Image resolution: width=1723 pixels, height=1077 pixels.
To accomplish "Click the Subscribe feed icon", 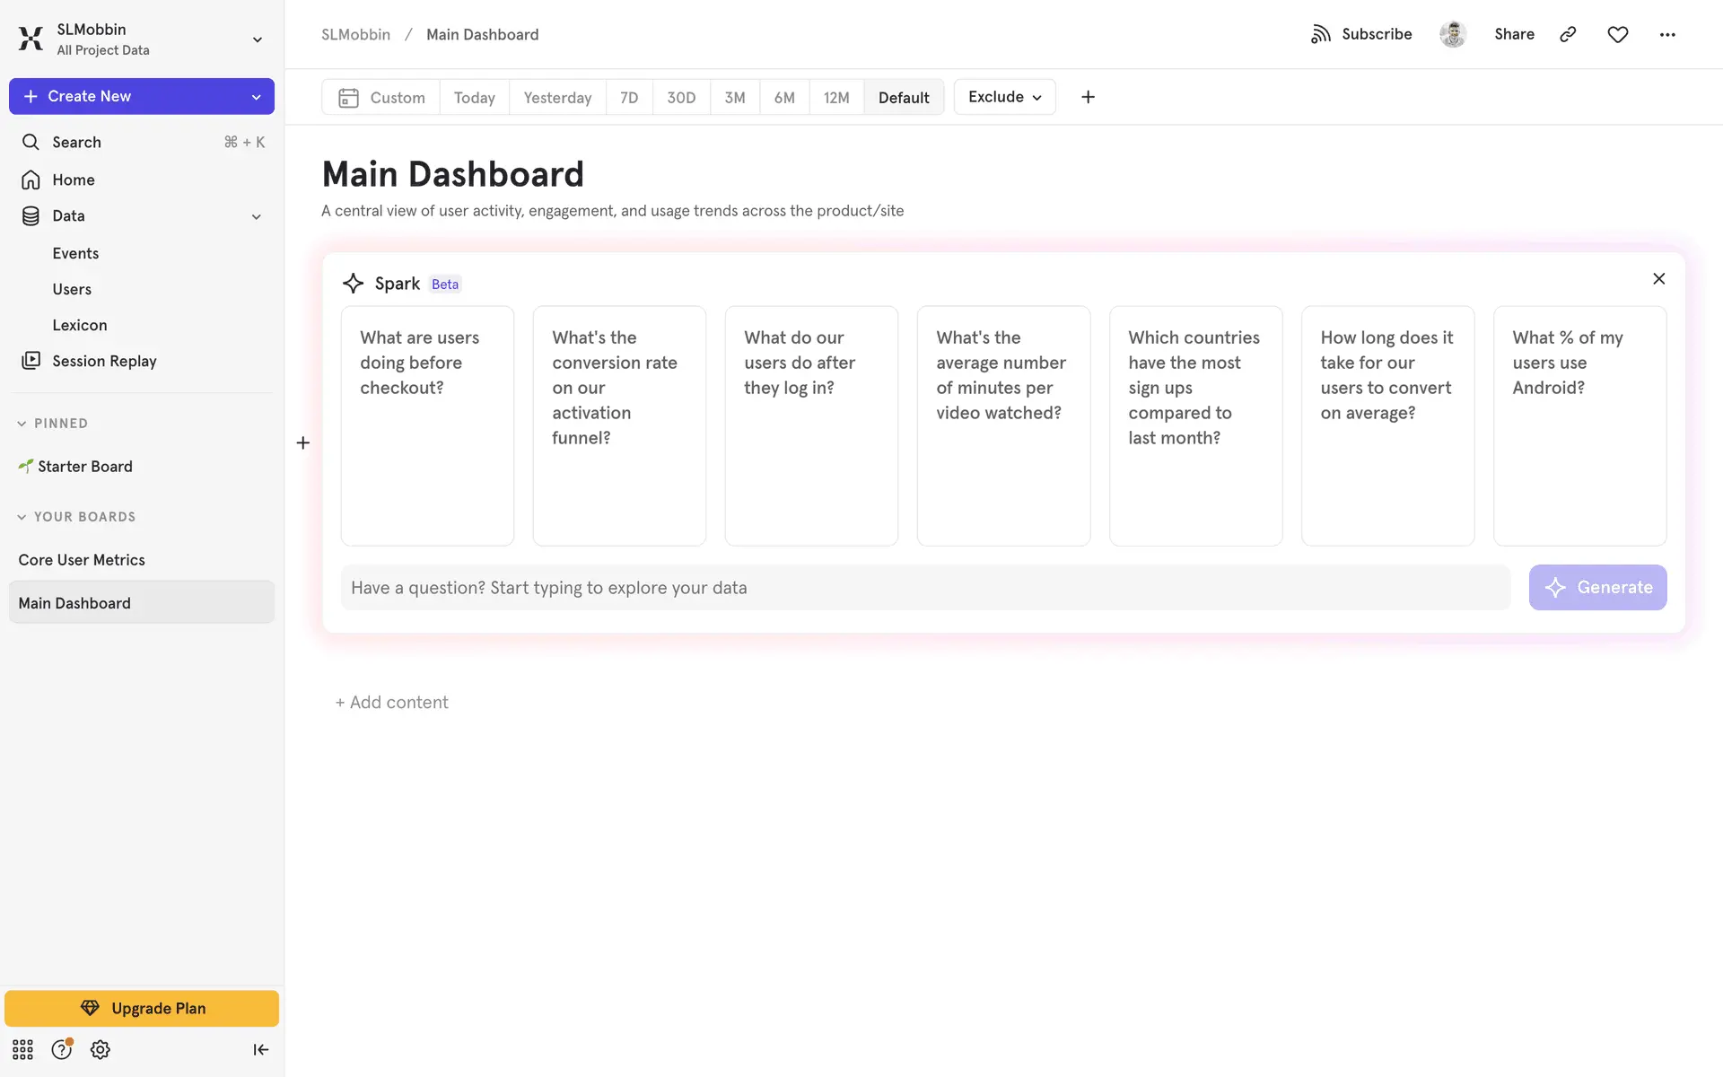I will pyautogui.click(x=1320, y=34).
